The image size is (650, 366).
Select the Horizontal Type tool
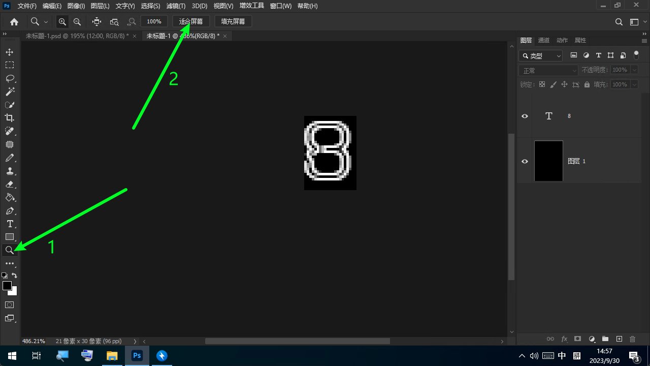pyautogui.click(x=10, y=224)
